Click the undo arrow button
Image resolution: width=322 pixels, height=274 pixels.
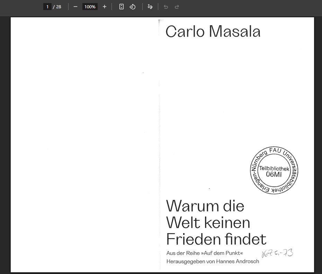point(166,7)
